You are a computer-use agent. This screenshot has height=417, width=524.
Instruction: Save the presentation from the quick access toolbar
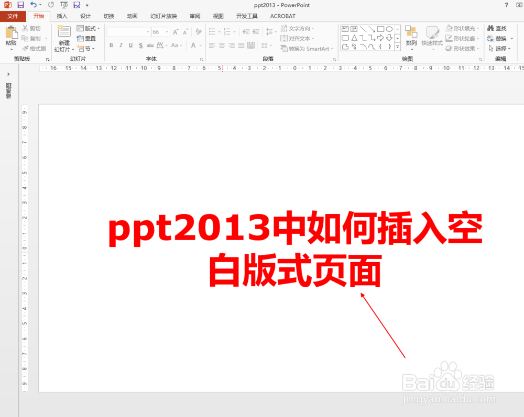coord(20,5)
